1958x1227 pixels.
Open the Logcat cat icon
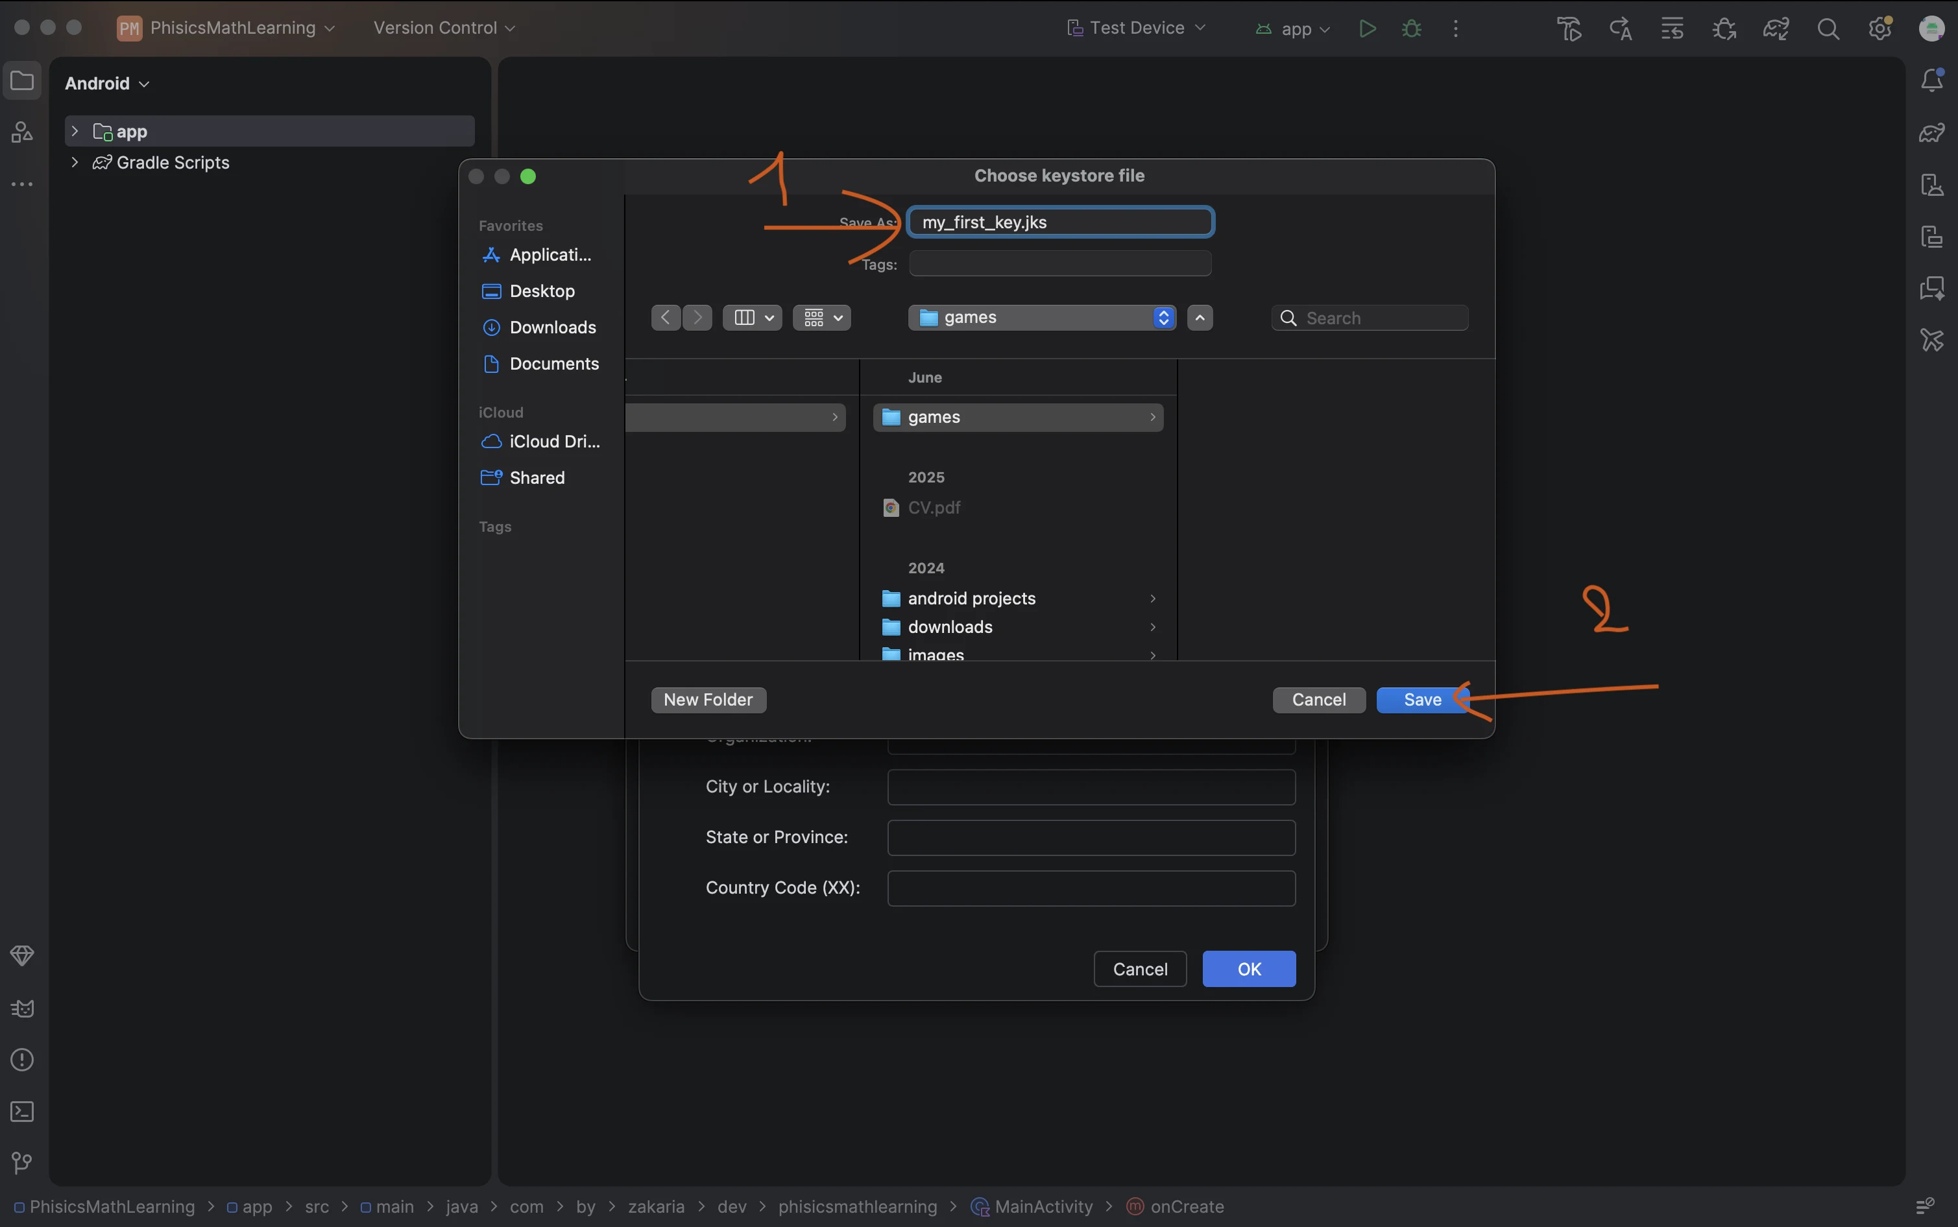pyautogui.click(x=22, y=1008)
